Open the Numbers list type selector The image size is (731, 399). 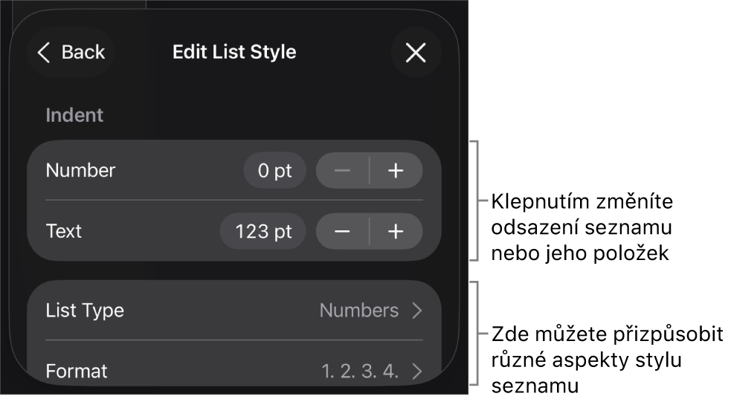pos(359,311)
